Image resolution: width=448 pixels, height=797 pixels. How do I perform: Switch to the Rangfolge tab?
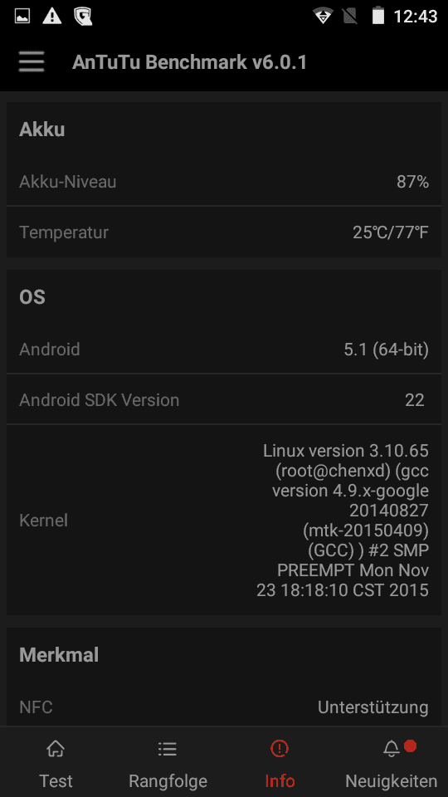168,761
